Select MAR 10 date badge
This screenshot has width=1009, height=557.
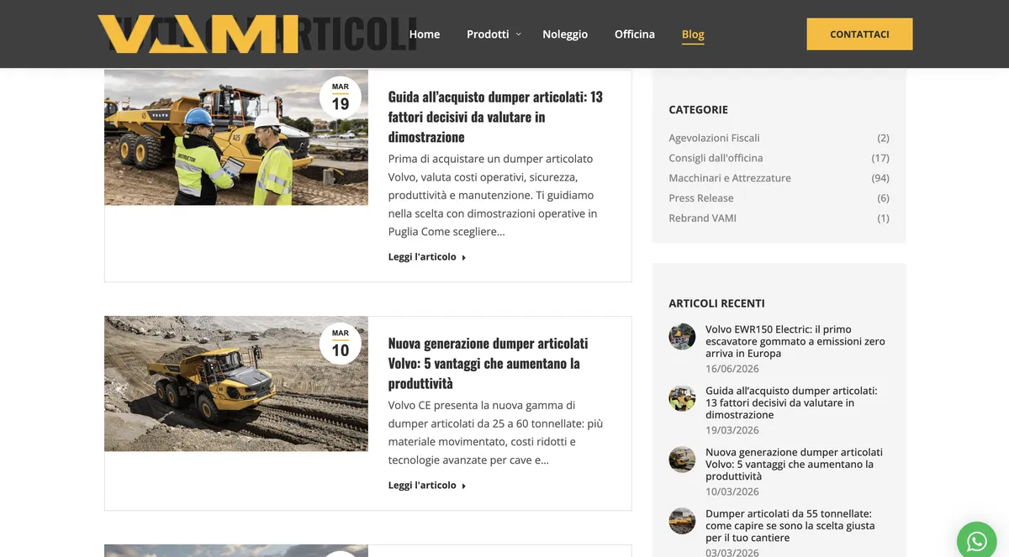pyautogui.click(x=341, y=345)
